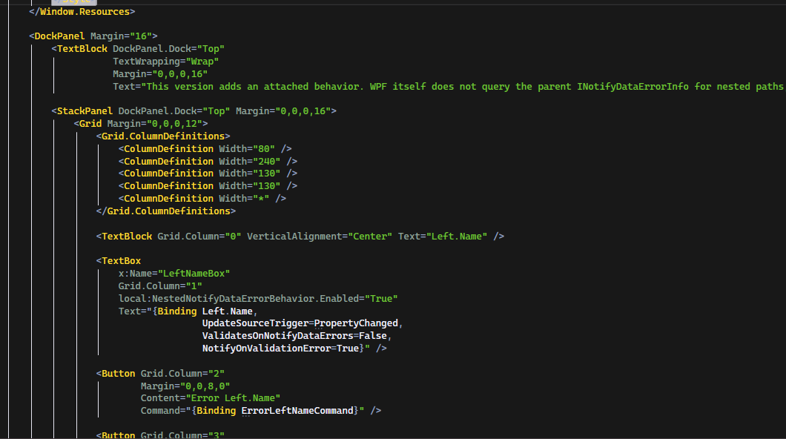The width and height of the screenshot is (786, 439).
Task: Click UpdateSourceTrigger=PropertyChanged
Action: [300, 323]
